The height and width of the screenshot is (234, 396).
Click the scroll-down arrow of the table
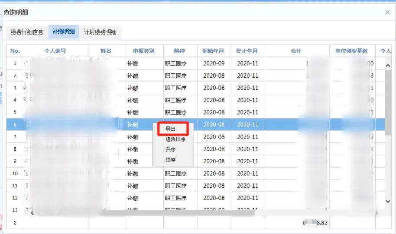(x=388, y=201)
